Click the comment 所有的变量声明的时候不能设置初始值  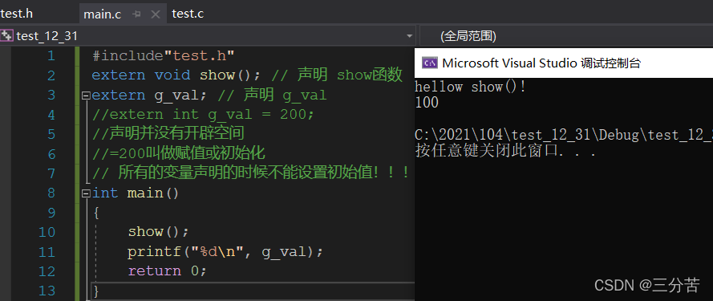click(251, 173)
